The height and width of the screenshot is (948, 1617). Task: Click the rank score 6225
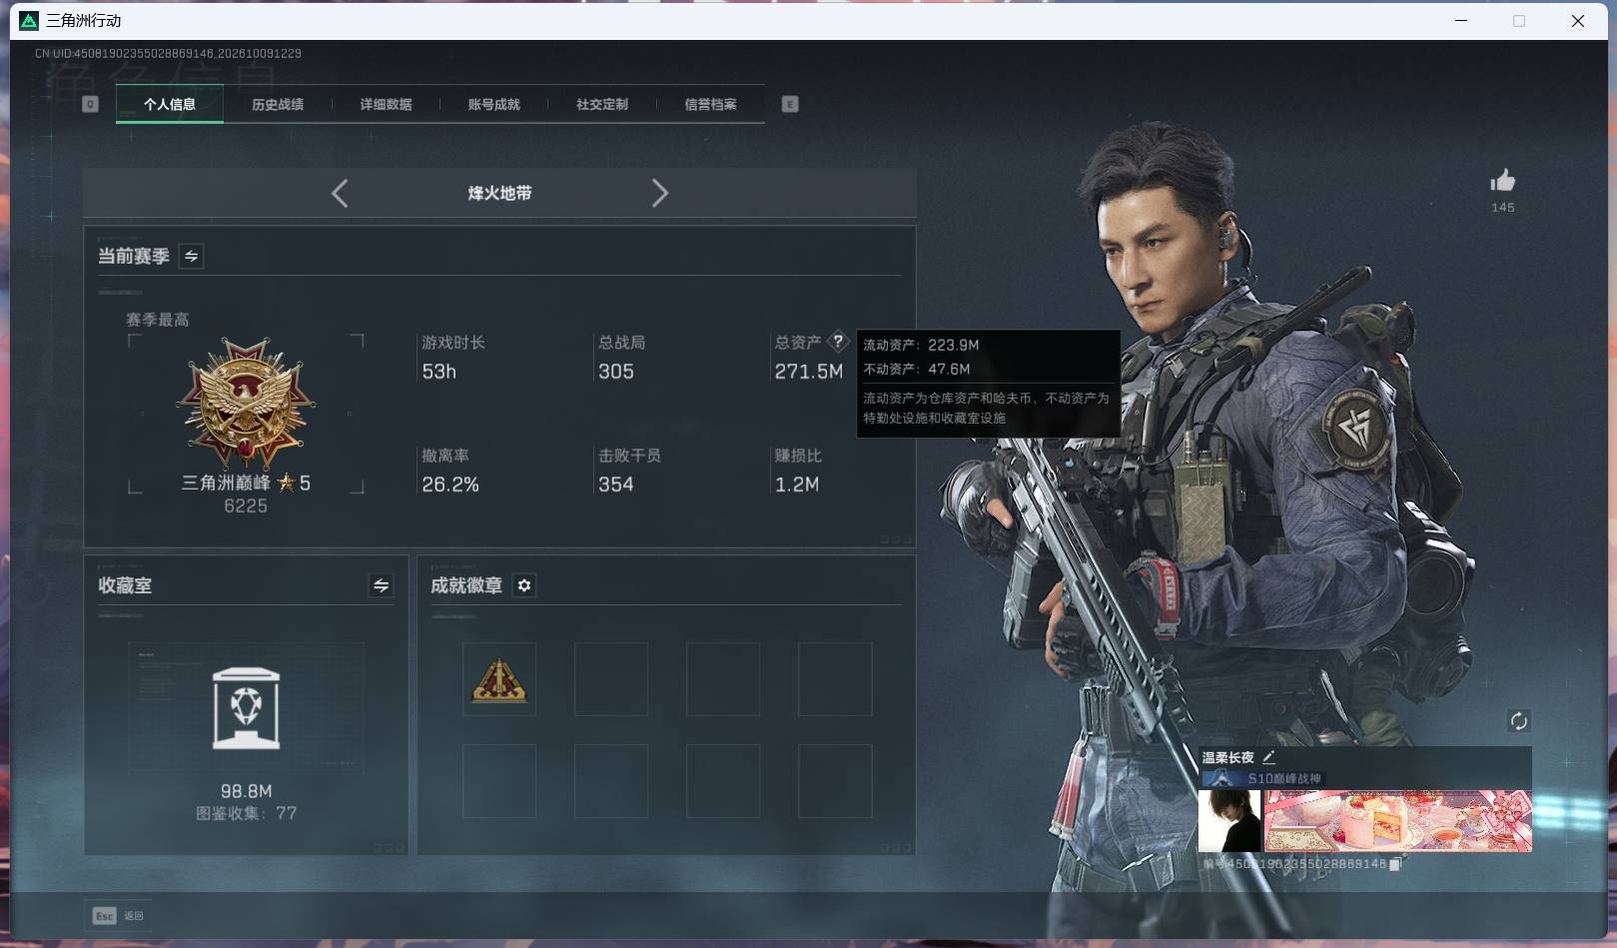click(246, 506)
